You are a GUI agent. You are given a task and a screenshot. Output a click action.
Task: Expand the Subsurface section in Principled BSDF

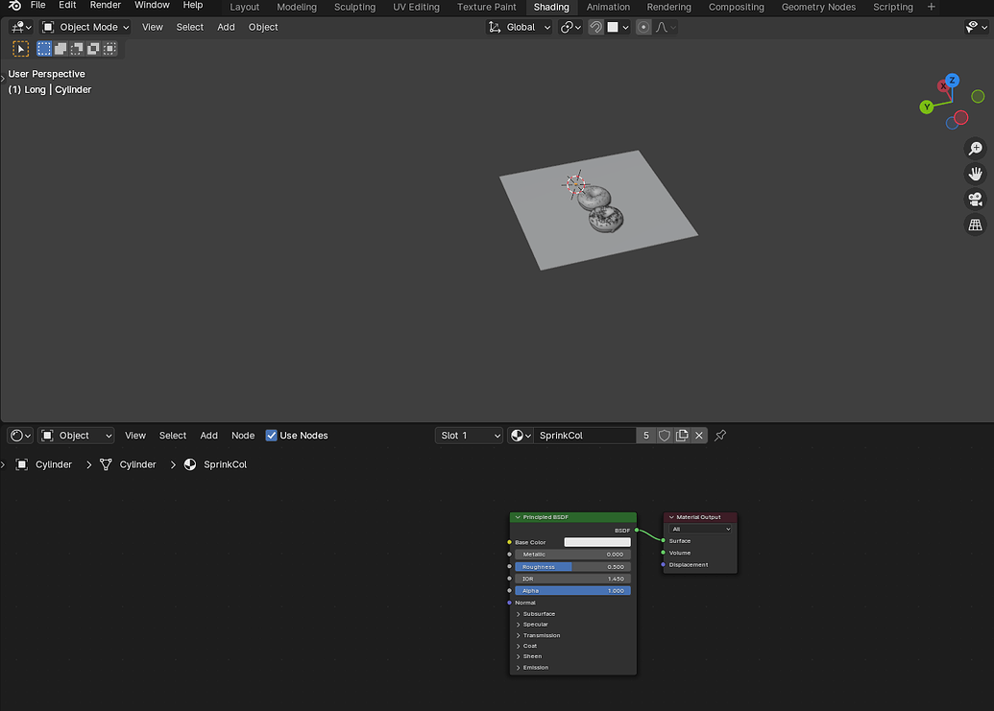(x=540, y=613)
